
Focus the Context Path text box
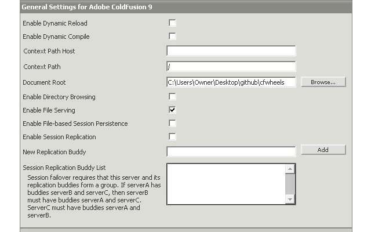point(231,67)
